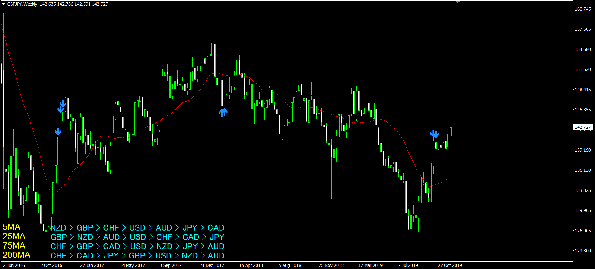Click CAD in the 200MA currency strength row
Viewport: 595px width, 269px height.
[85, 256]
